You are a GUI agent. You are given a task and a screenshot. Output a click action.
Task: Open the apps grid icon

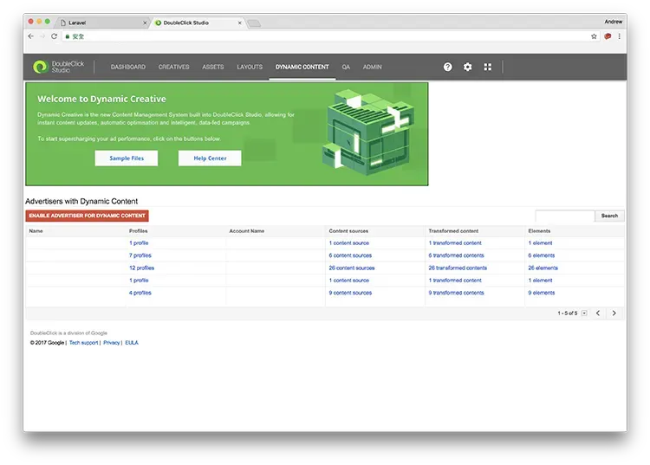coord(488,67)
